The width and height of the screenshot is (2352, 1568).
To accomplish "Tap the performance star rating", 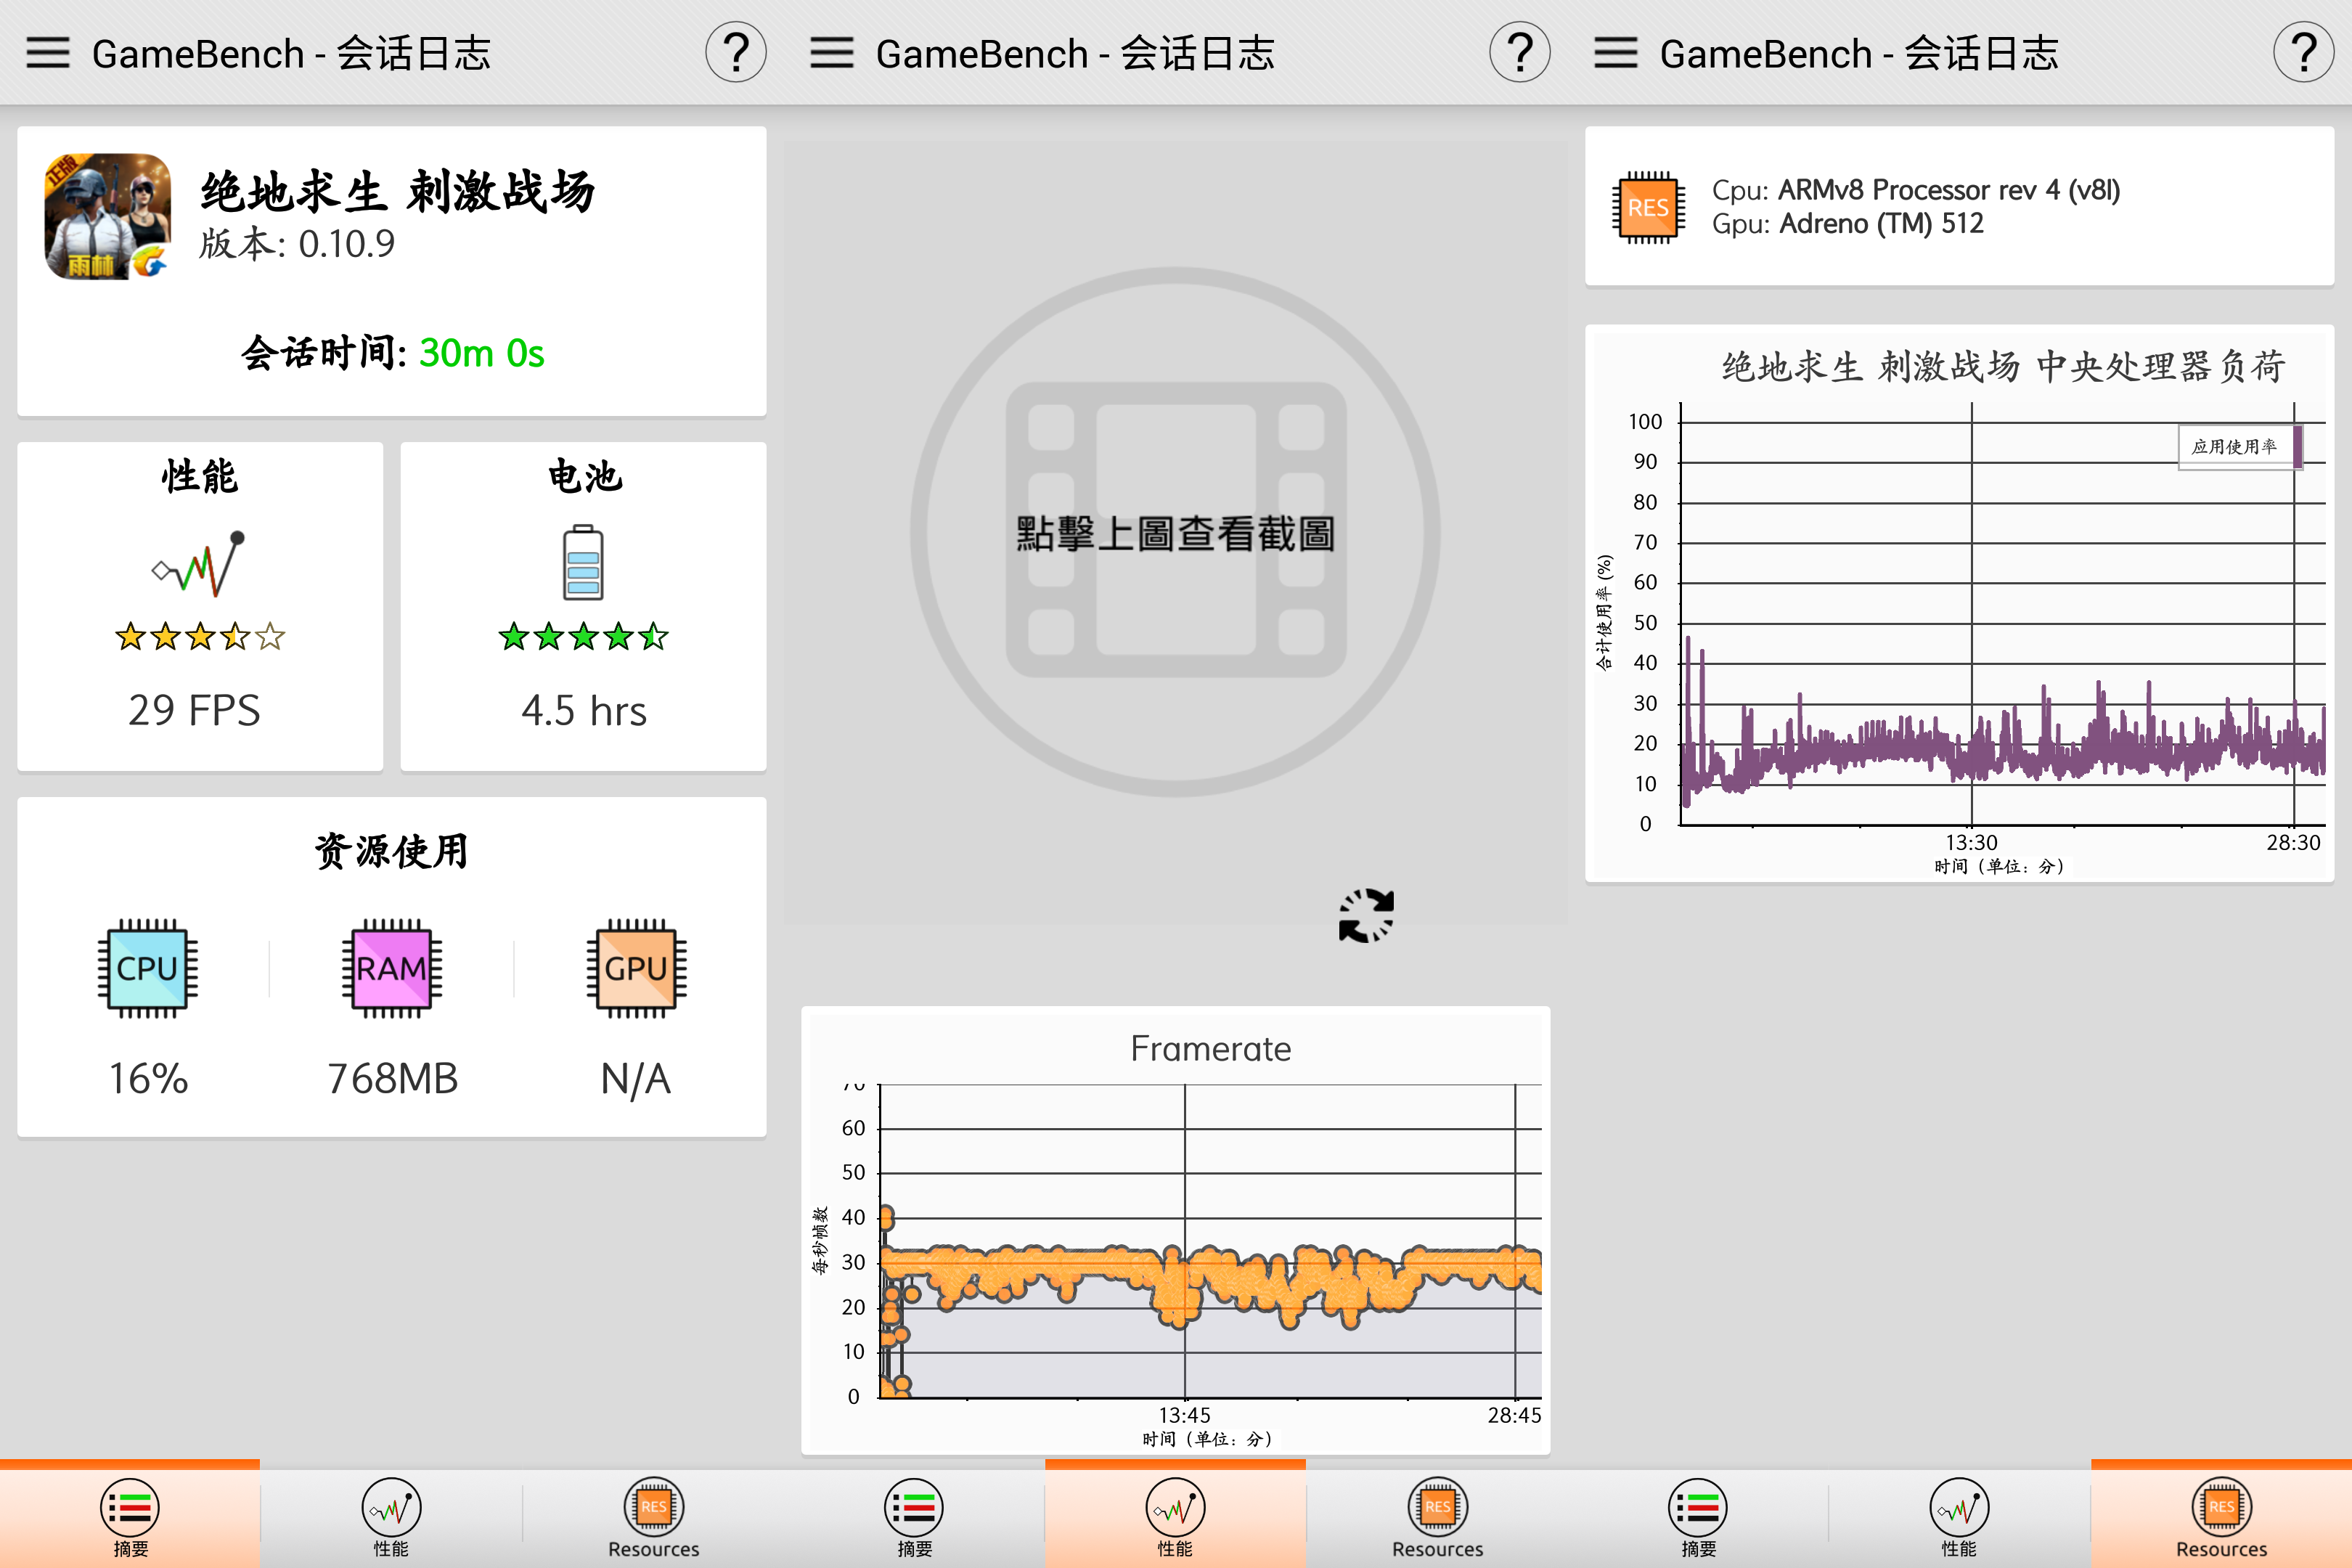I will [200, 636].
